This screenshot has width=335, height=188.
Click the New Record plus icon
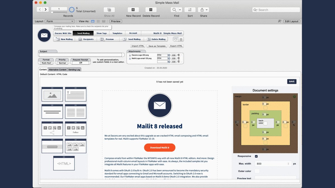[133, 10]
